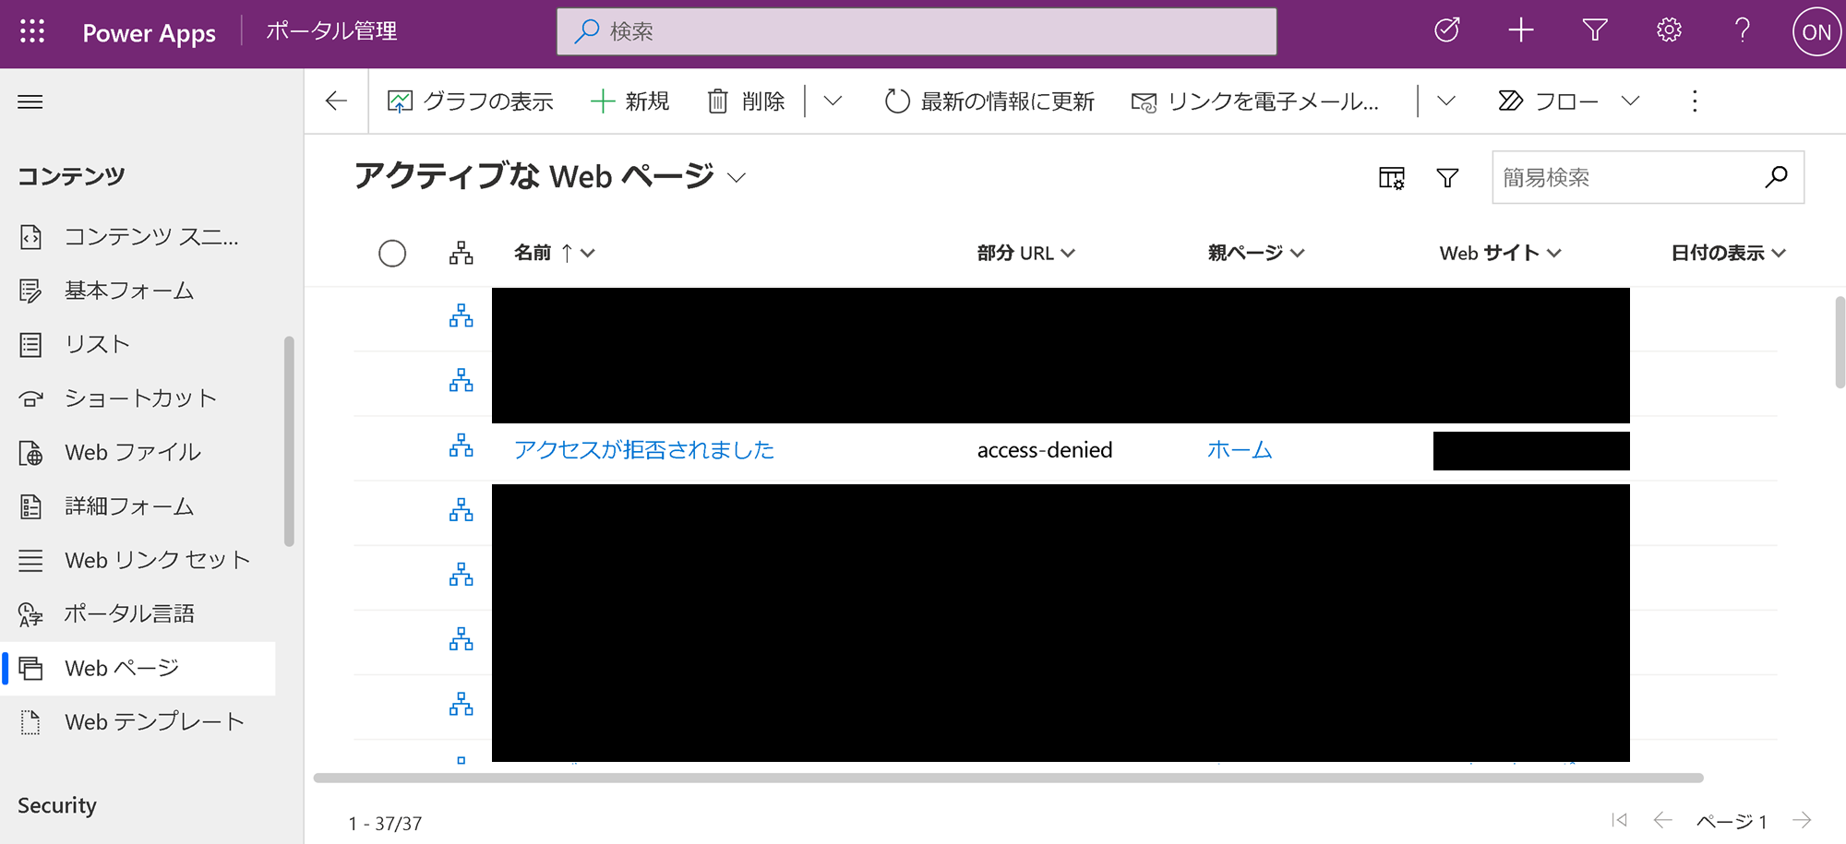
Task: Open コンテンツ スニペット in sidebar
Action: point(138,237)
